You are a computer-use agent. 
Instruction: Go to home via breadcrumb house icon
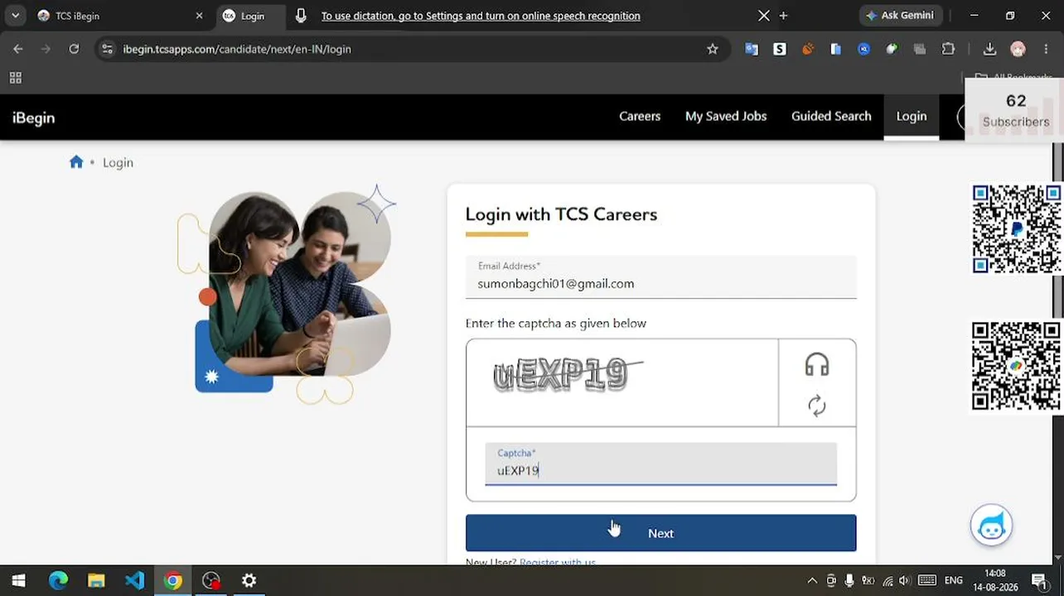(76, 162)
